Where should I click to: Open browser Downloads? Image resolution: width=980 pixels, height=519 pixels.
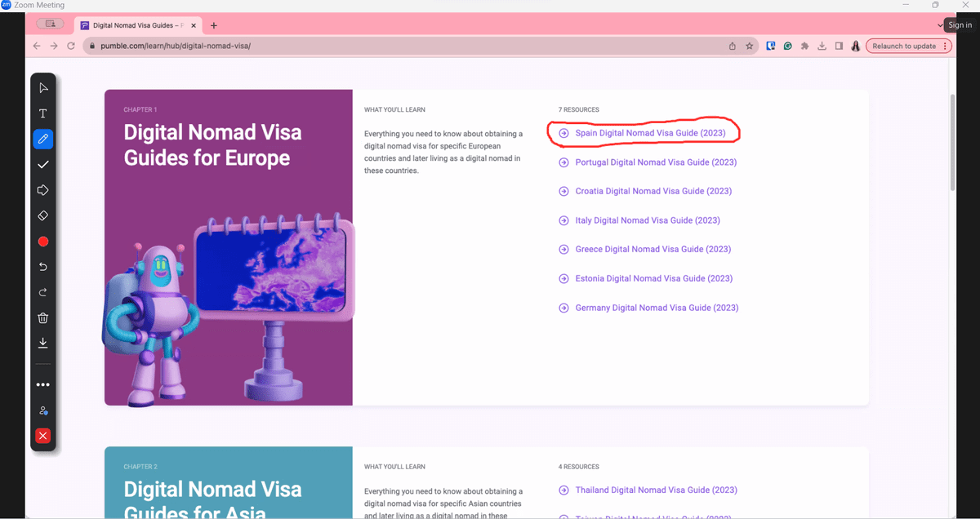(822, 46)
